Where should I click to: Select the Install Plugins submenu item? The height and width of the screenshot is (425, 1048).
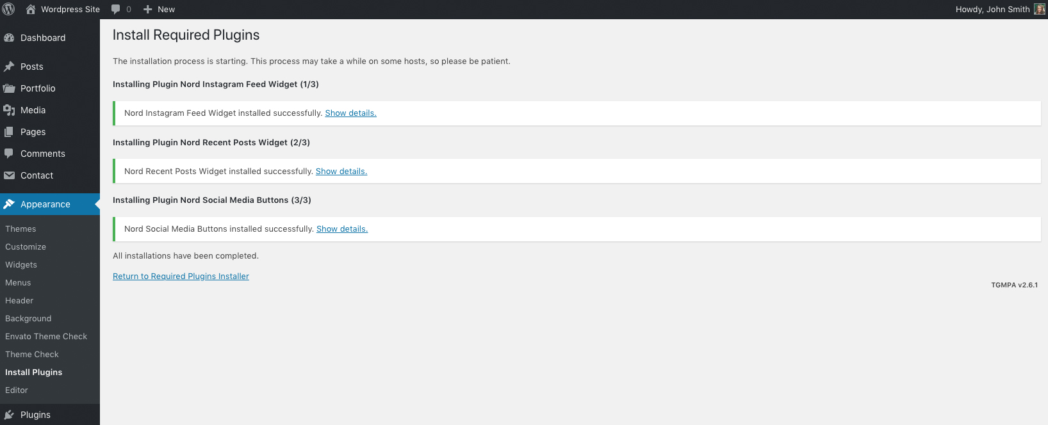tap(34, 372)
